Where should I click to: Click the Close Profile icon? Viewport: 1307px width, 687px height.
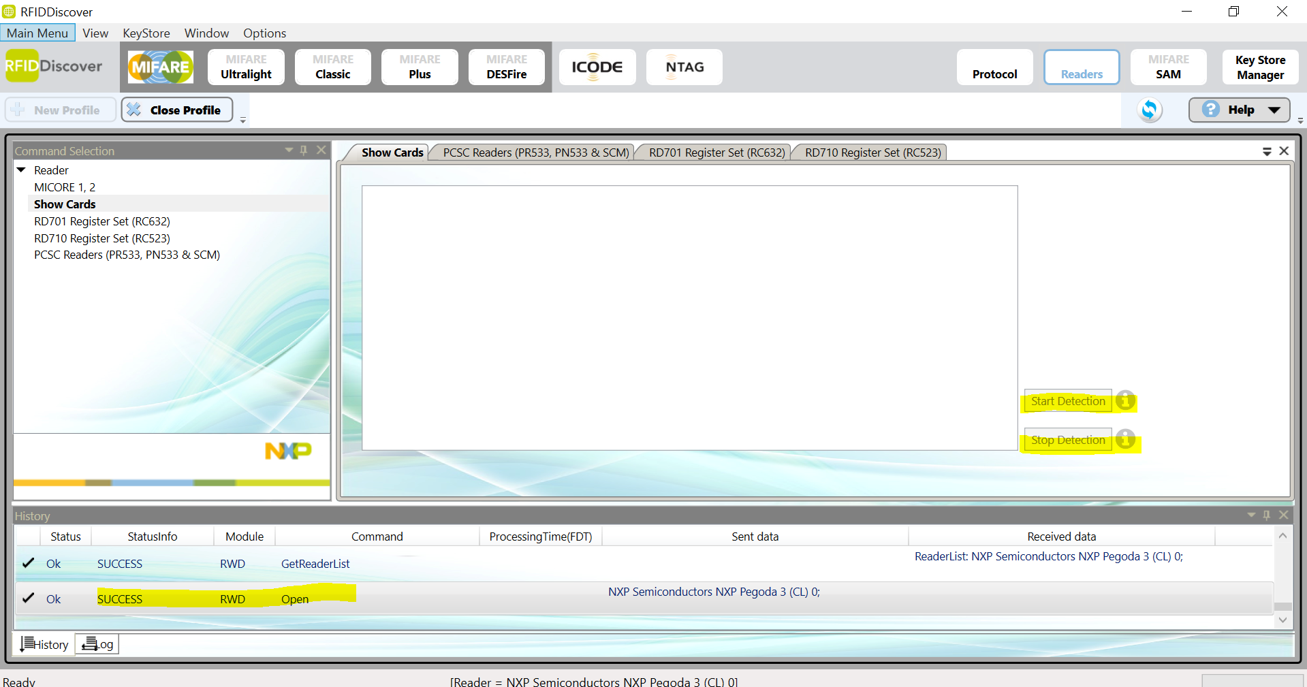[176, 110]
